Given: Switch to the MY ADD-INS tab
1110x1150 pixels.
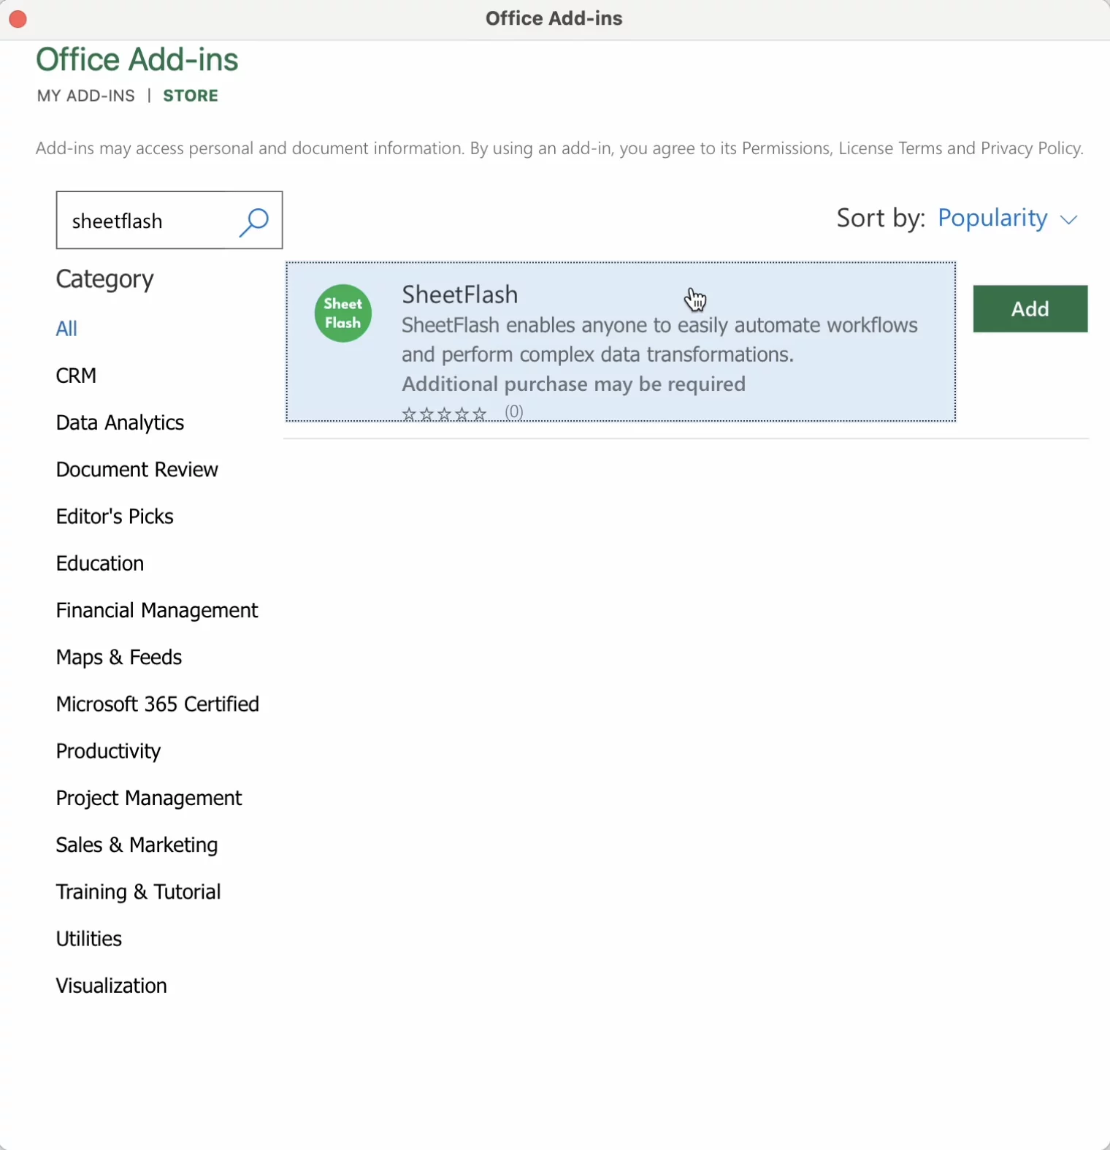Looking at the screenshot, I should (86, 96).
